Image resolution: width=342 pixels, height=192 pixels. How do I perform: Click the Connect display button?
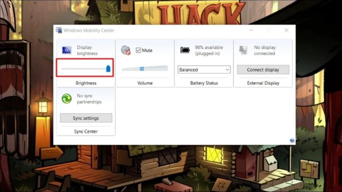click(x=263, y=70)
